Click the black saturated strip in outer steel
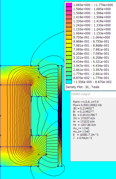This screenshot has height=179, width=116. click(60, 116)
